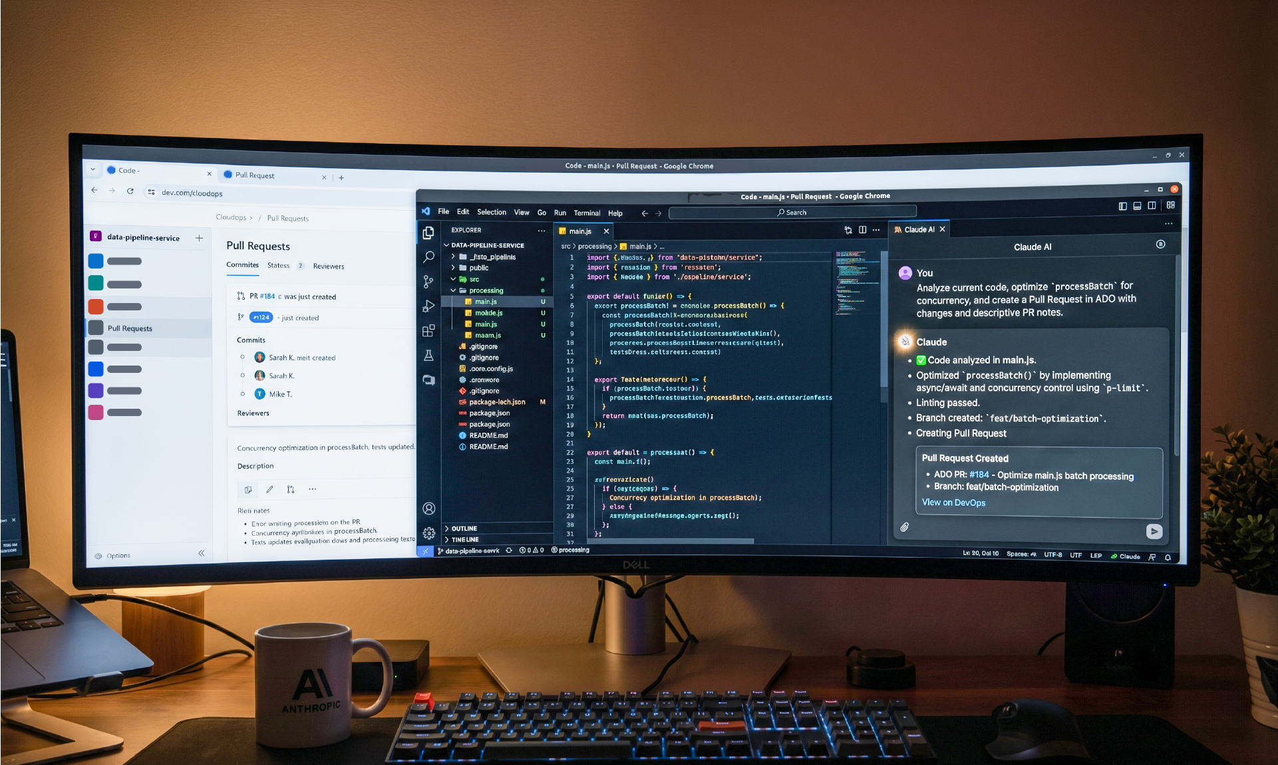Click the Cloudops breadcrumb link
1278x765 pixels.
(x=231, y=217)
